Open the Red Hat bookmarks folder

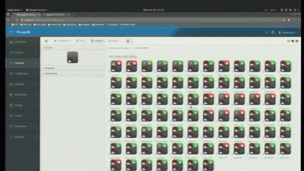coord(26,25)
